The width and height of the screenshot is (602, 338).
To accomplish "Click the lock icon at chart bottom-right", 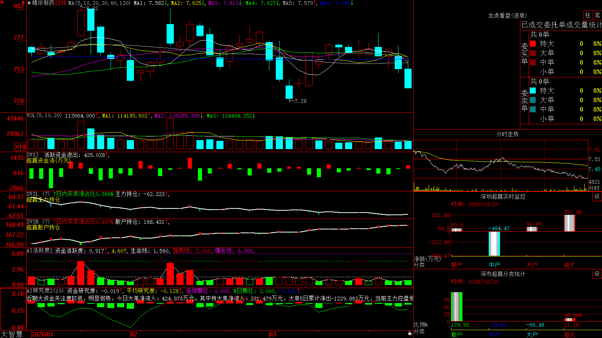I will coord(410,333).
